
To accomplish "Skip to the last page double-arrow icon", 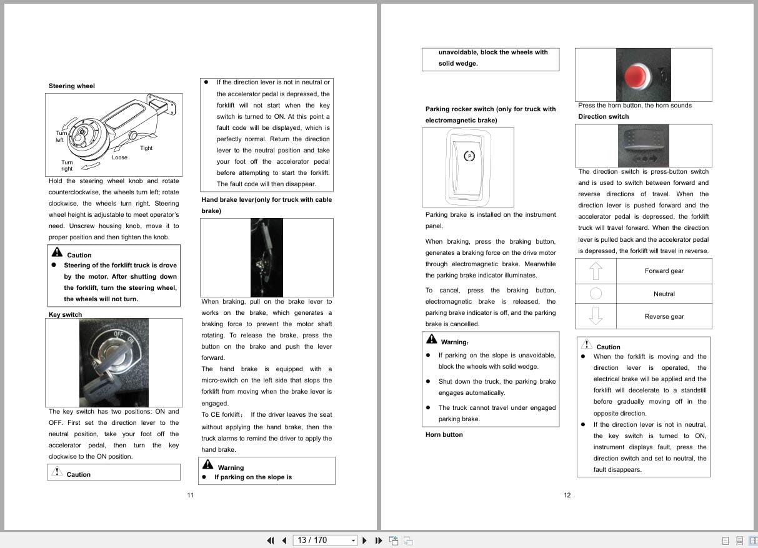I will tap(379, 540).
